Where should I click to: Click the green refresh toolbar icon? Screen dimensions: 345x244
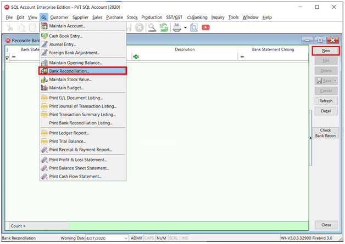tap(164, 27)
